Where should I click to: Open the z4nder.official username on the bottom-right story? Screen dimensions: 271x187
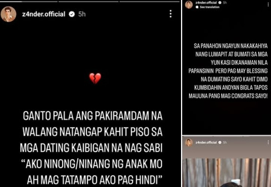tap(206, 142)
